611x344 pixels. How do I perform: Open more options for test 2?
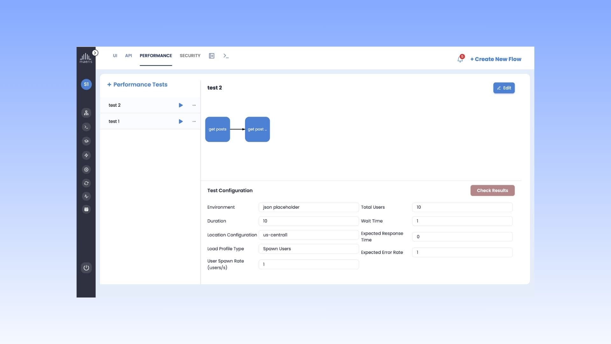point(194,105)
